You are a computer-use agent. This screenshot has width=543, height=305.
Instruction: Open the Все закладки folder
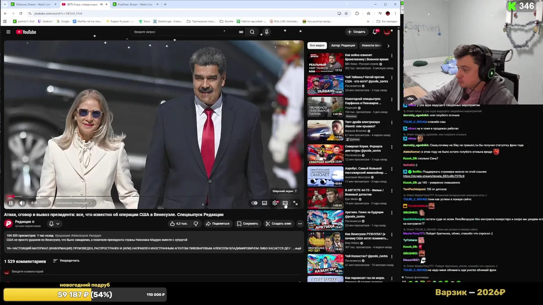[x=387, y=21]
